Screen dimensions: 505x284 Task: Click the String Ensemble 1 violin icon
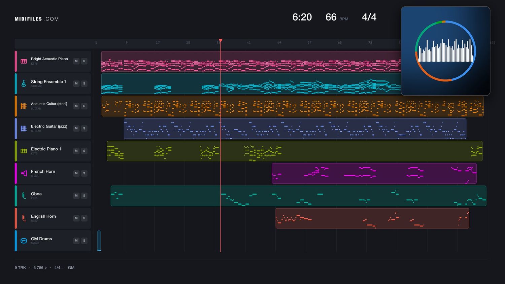click(24, 83)
